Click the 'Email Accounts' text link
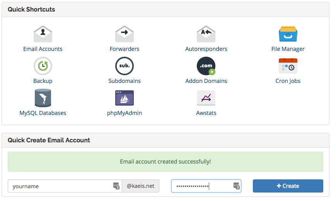The width and height of the screenshot is (336, 201). [x=43, y=49]
